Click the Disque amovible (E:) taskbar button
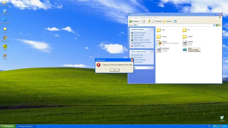This screenshot has height=128, width=228. pos(27,126)
